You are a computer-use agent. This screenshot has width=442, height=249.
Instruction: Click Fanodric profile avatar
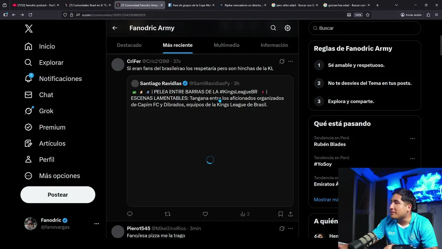tap(30, 224)
